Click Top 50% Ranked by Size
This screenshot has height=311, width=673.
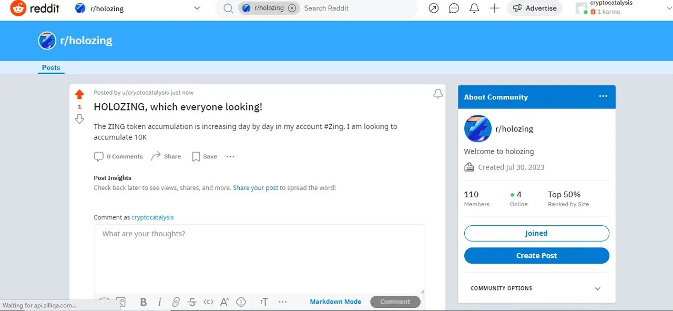(x=568, y=199)
